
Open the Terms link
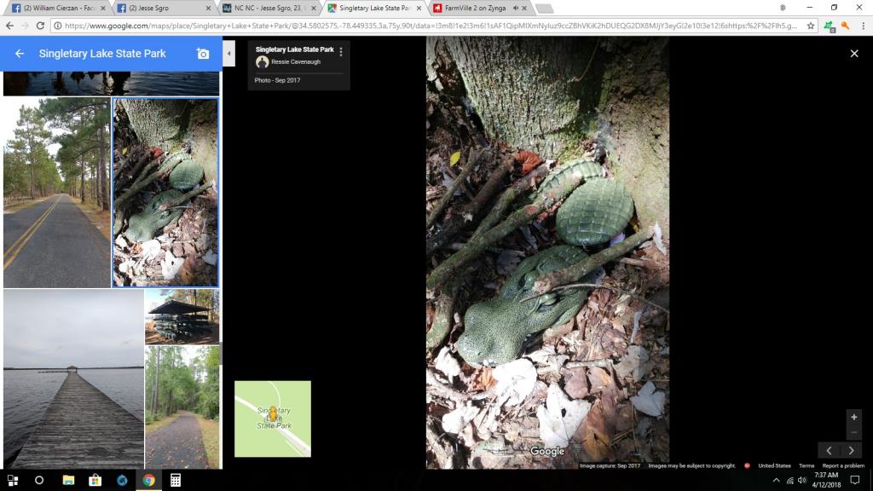pos(807,465)
